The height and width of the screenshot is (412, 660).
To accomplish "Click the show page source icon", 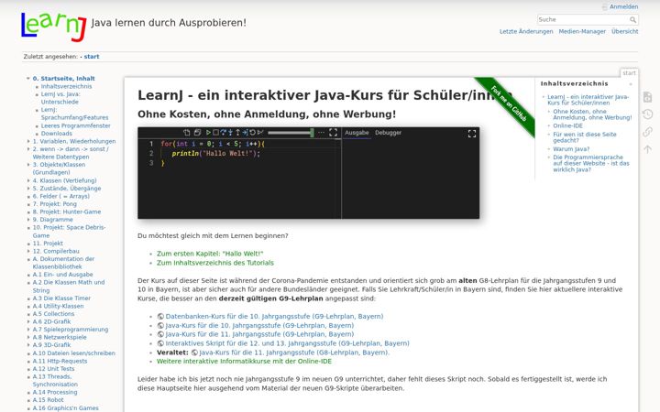I will click(x=648, y=97).
